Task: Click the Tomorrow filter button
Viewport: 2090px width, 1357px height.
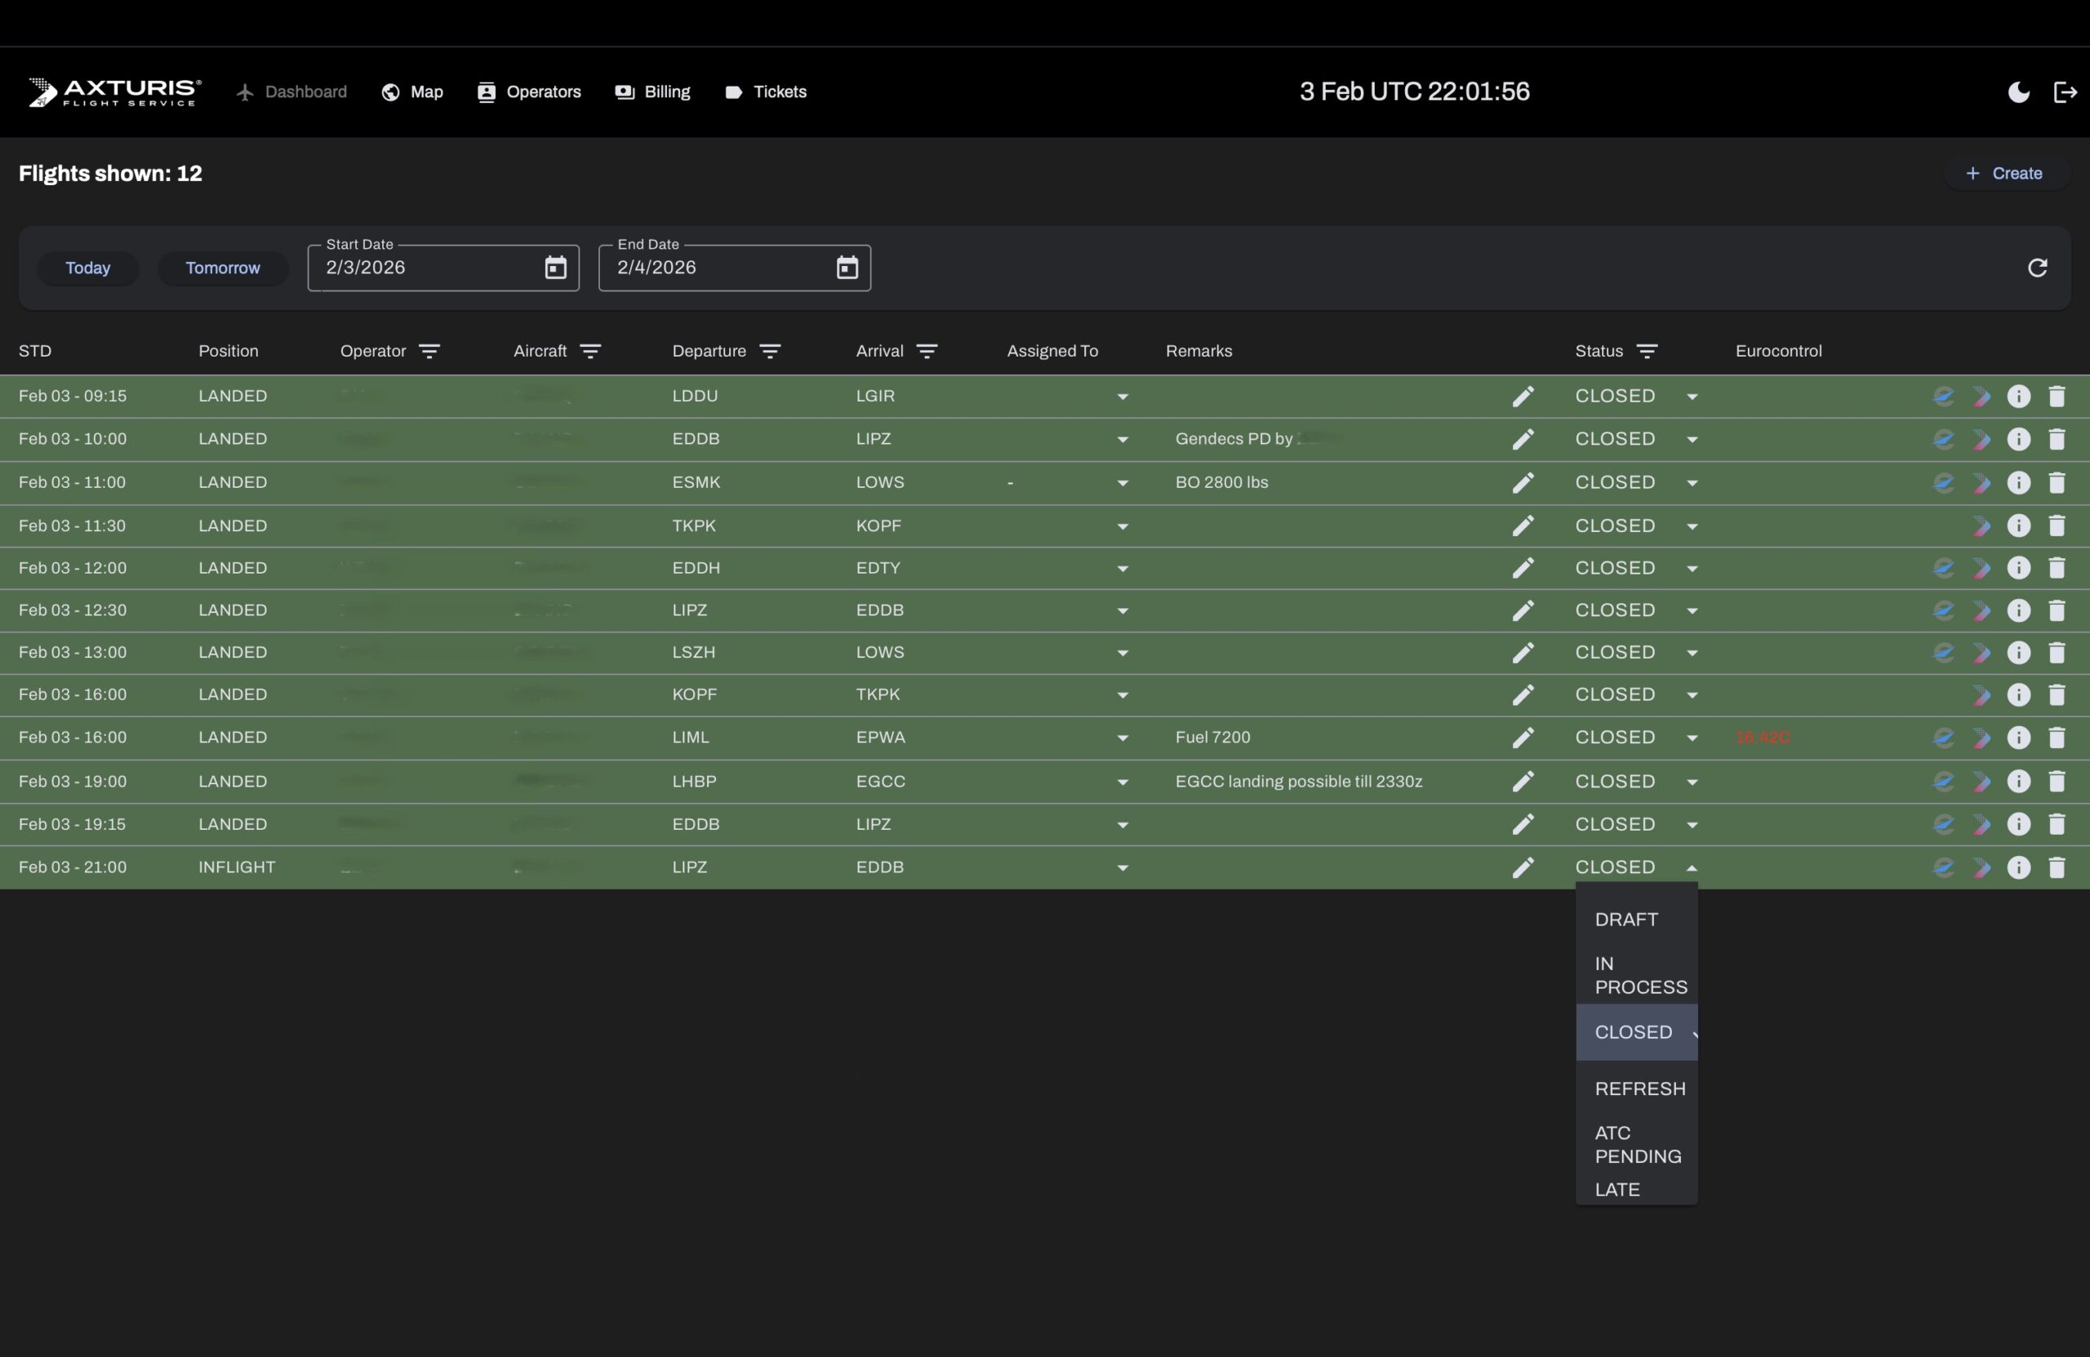Action: pos(223,268)
